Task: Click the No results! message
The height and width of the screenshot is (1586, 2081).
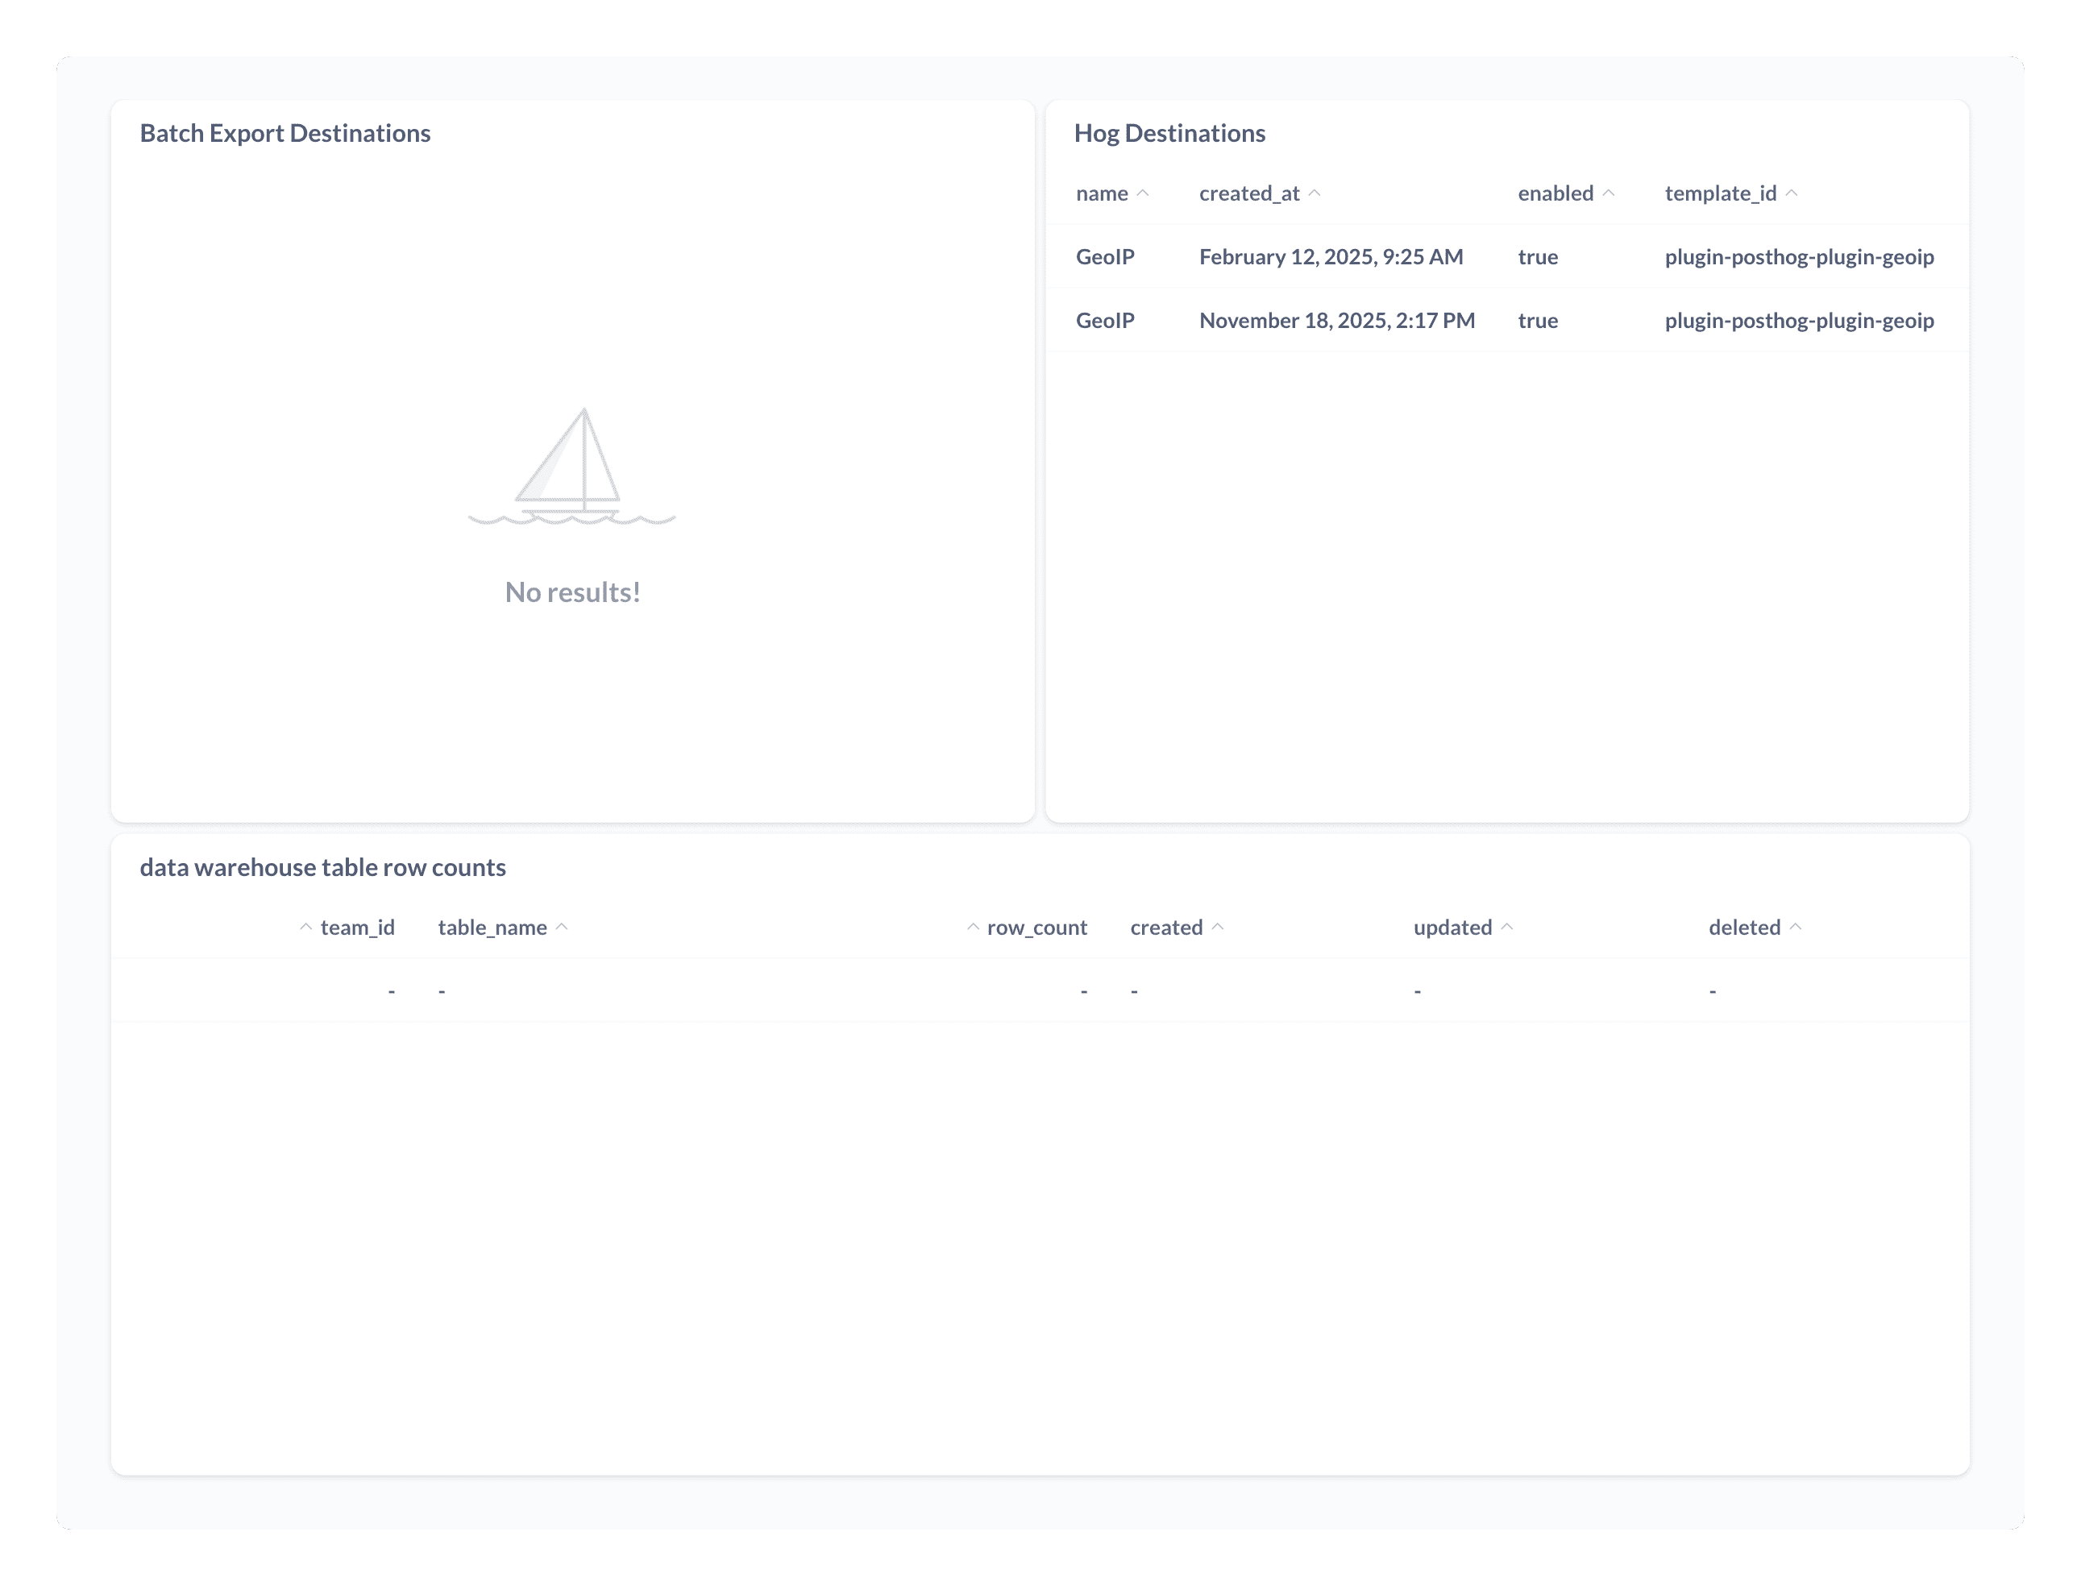Action: 572,592
